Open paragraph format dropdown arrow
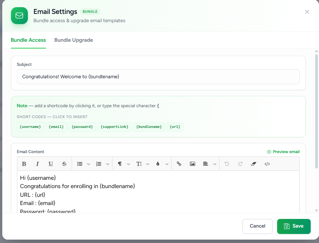The image size is (319, 243). point(128,164)
